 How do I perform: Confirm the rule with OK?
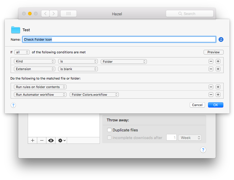215,105
